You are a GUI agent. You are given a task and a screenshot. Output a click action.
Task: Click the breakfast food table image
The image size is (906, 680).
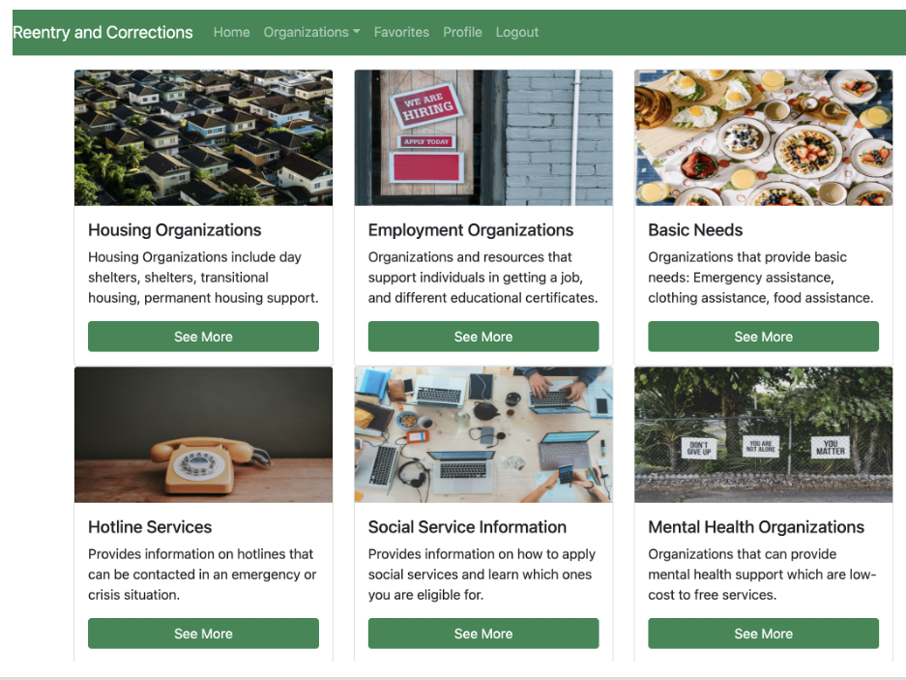(763, 137)
